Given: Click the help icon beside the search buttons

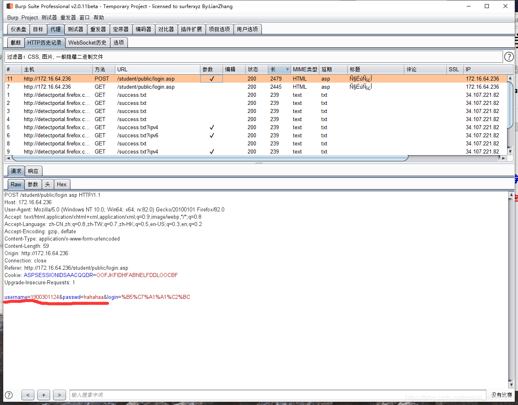Looking at the screenshot, I should click(x=8, y=395).
